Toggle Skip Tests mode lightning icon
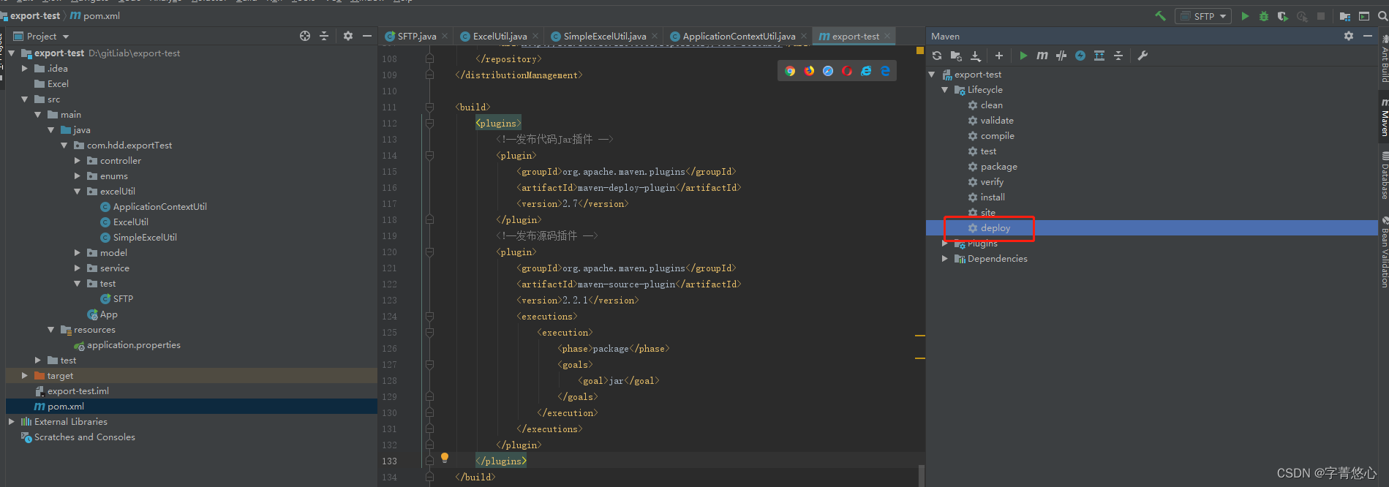1389x487 pixels. click(x=1080, y=56)
